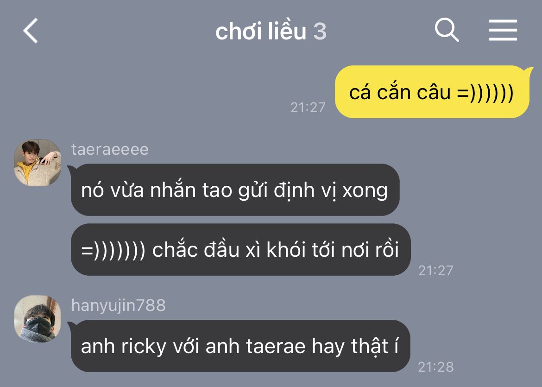The height and width of the screenshot is (387, 542).
Task: Select the yellow message cá cắn câu
Action: click(432, 92)
